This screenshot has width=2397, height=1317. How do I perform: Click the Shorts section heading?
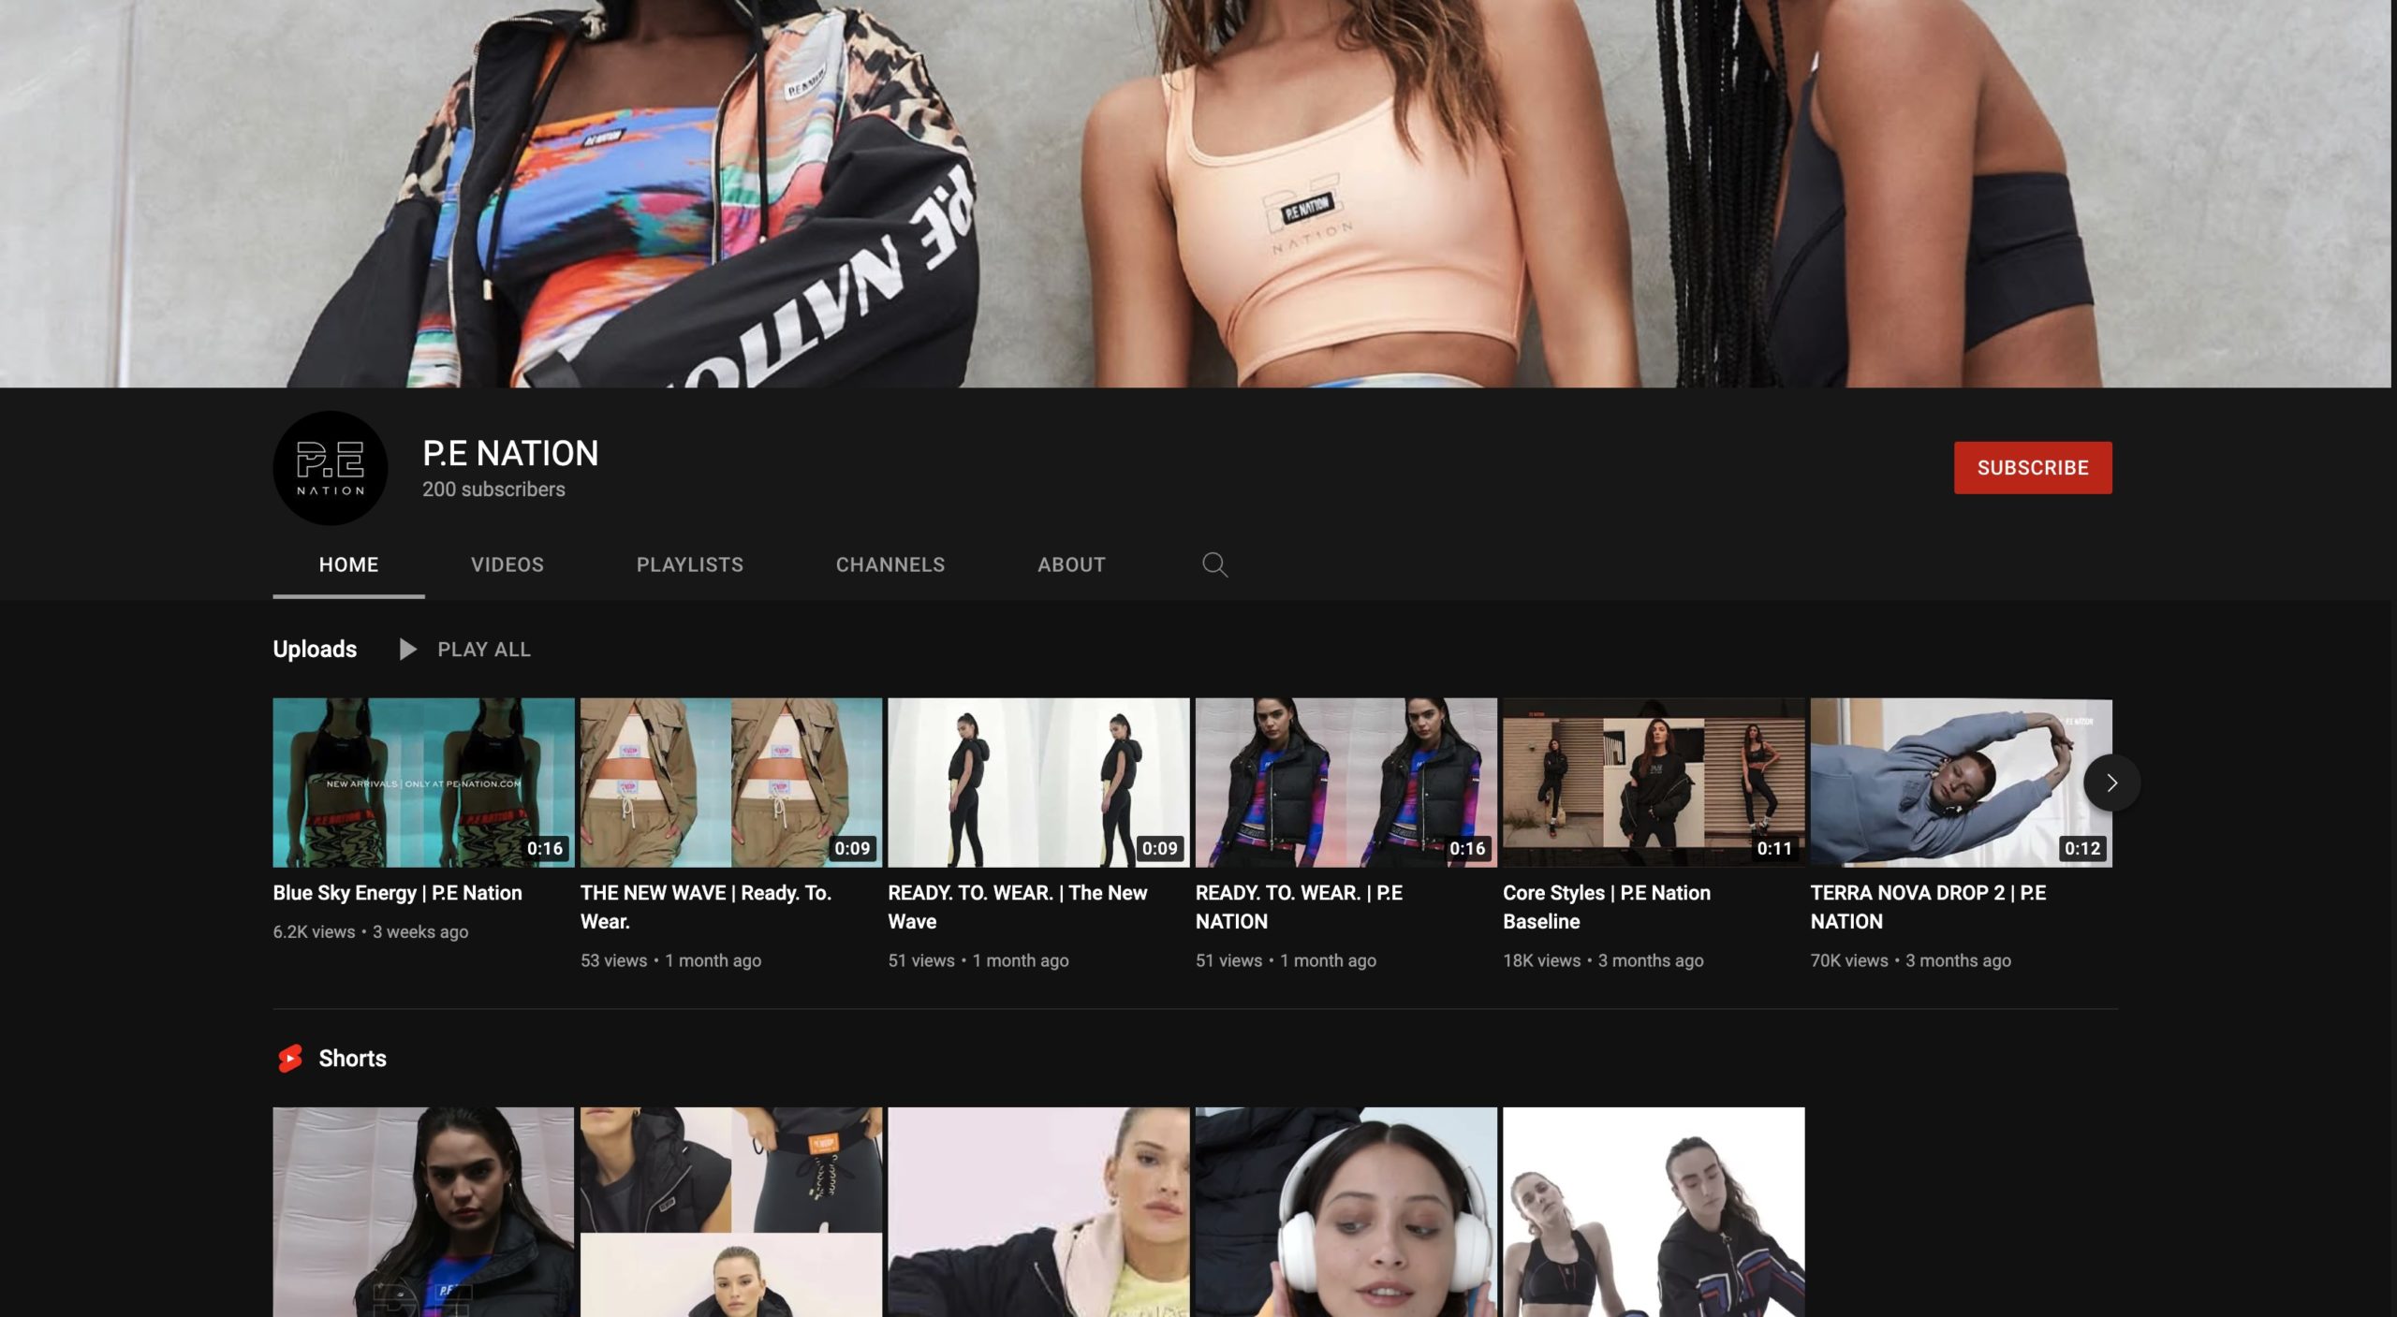[352, 1058]
